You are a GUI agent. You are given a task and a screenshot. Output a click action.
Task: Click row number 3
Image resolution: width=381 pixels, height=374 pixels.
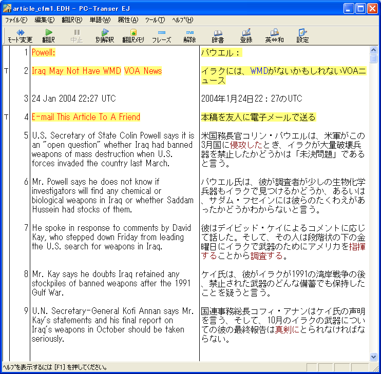[26, 99]
